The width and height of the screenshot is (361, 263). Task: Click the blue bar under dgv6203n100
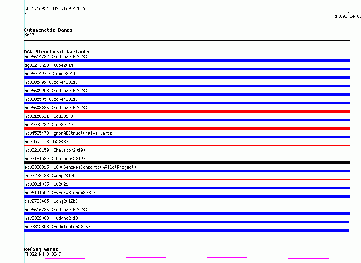(x=187, y=69)
